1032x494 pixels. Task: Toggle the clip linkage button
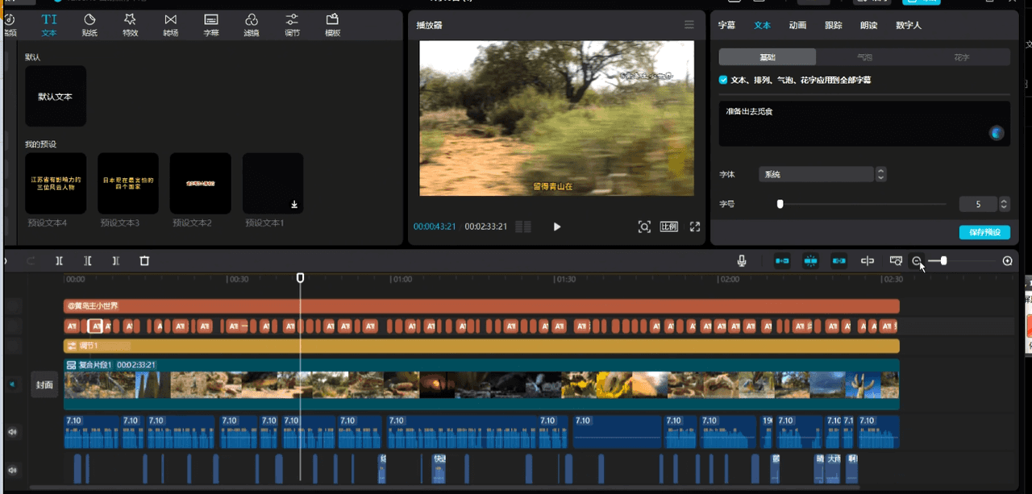click(839, 261)
